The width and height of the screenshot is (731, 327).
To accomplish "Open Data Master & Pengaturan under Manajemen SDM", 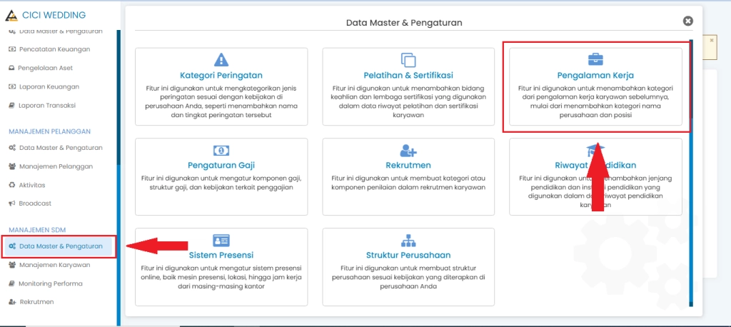I will tap(59, 246).
